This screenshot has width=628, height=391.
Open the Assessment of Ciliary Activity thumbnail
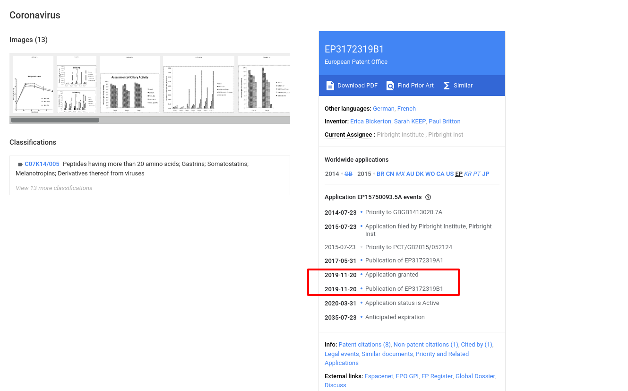coord(129,85)
